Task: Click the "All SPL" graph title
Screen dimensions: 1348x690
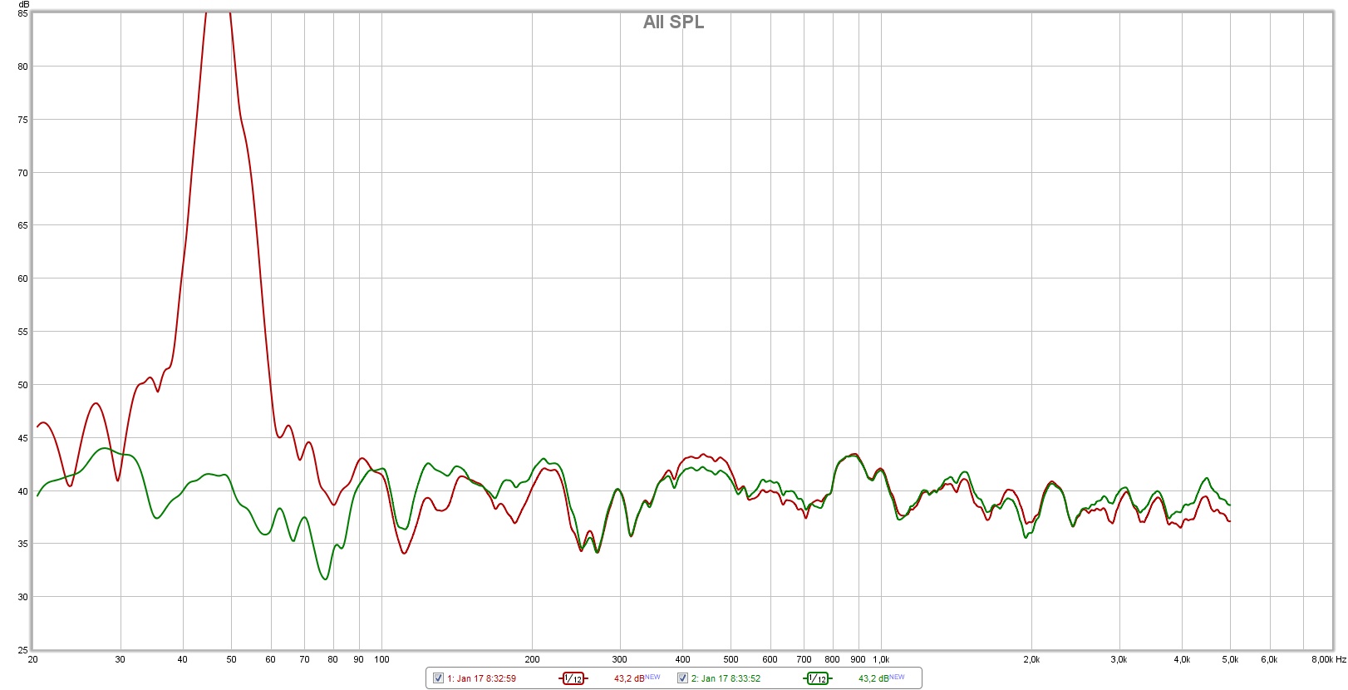Action: [673, 22]
